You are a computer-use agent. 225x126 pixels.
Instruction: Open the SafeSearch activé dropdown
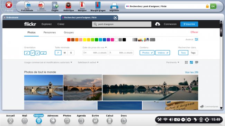tap(88, 62)
